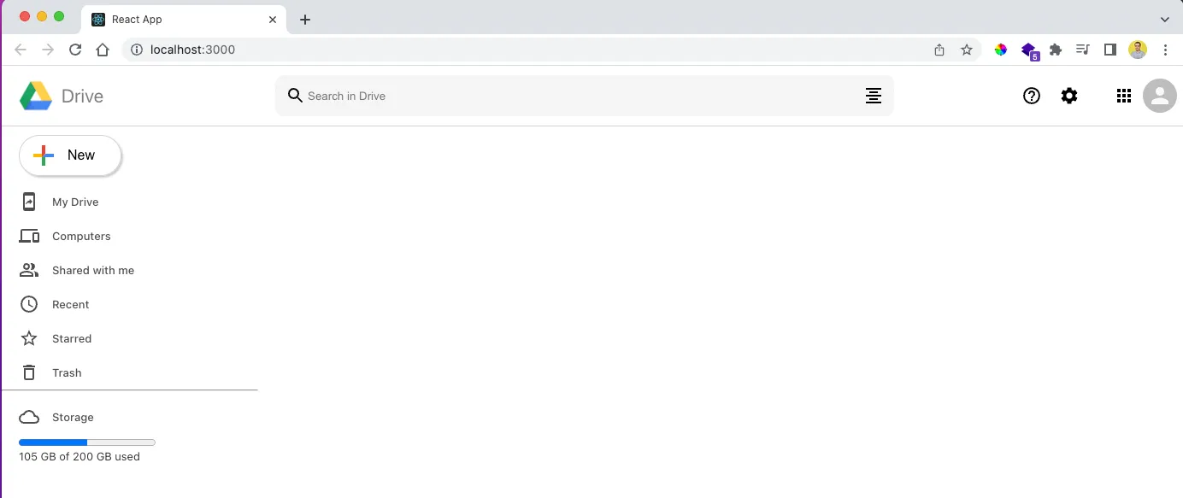
Task: Click the My Drive sidebar icon
Action: click(x=29, y=202)
